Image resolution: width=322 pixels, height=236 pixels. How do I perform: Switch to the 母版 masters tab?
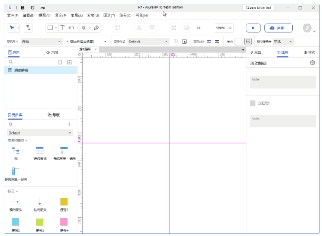click(x=54, y=115)
